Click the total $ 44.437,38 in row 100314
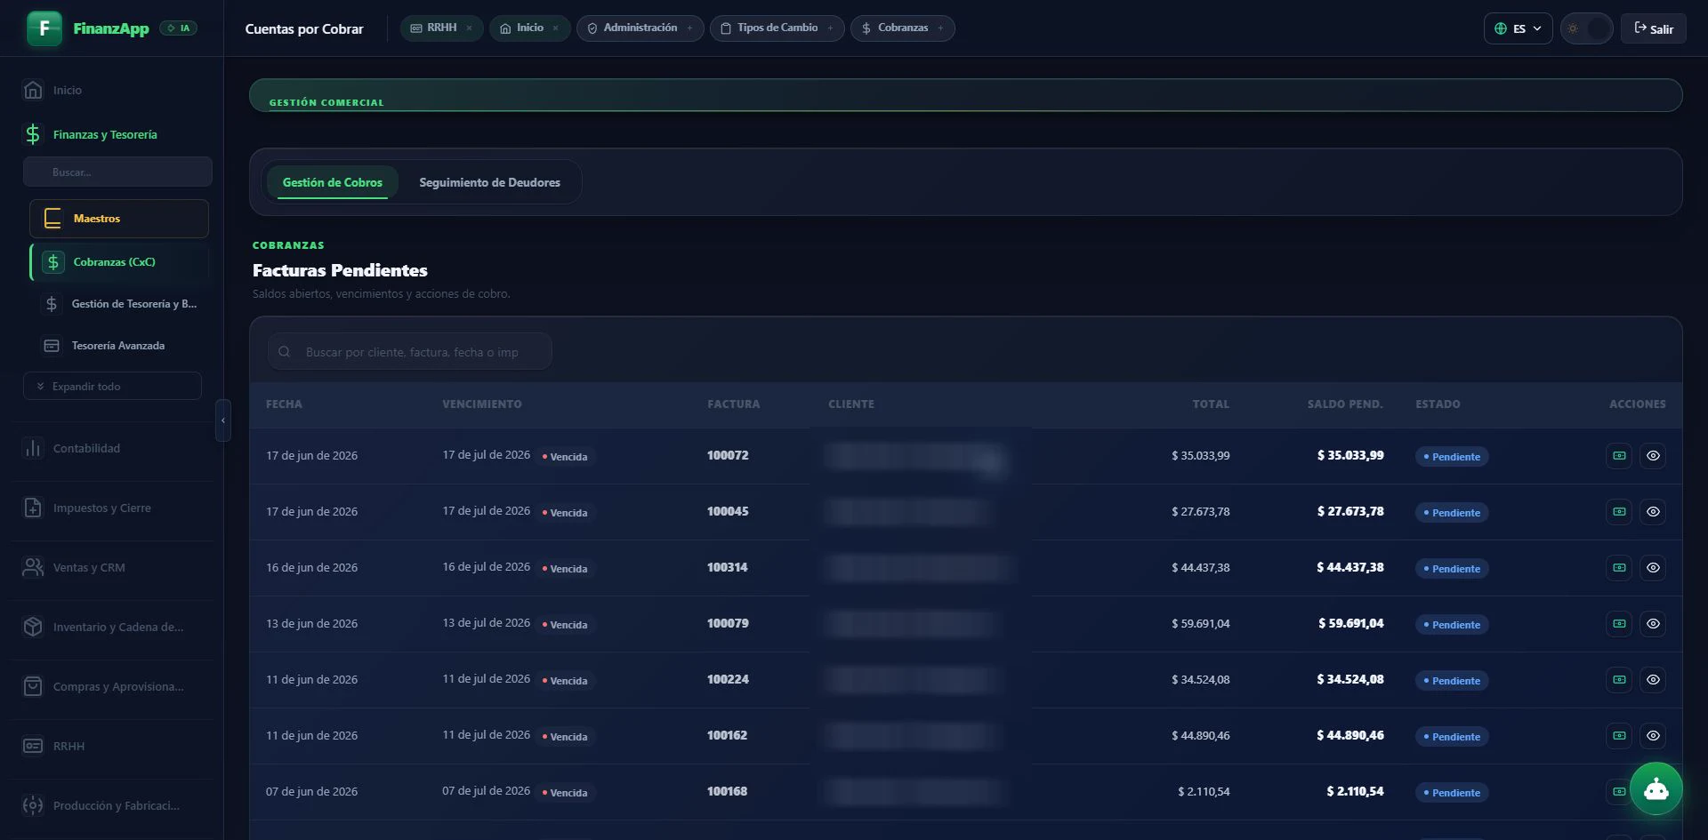 [1200, 568]
